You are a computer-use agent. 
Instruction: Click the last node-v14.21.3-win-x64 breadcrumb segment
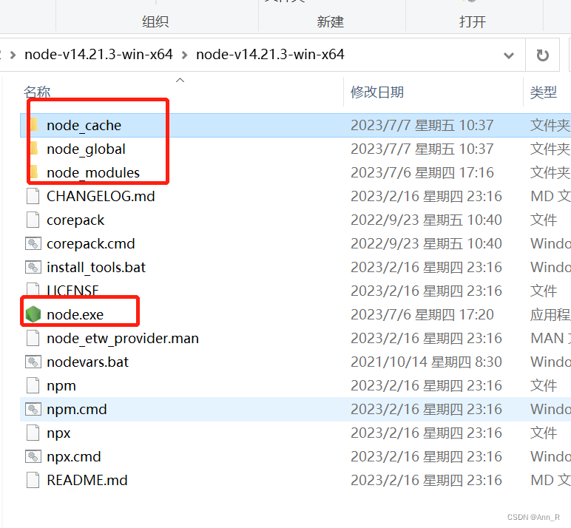tap(270, 55)
